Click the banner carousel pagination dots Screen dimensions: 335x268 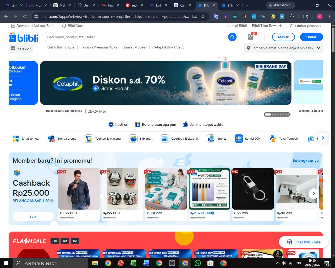277,114
